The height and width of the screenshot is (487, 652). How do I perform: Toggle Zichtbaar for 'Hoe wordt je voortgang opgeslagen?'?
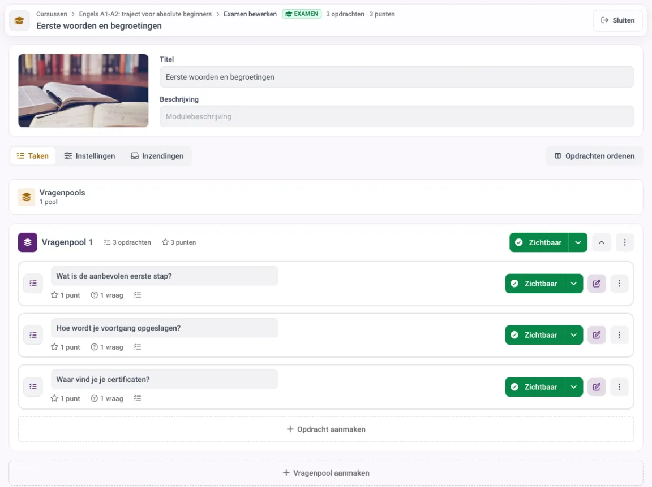pos(535,335)
